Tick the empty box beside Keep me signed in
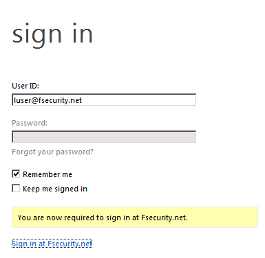 16,188
